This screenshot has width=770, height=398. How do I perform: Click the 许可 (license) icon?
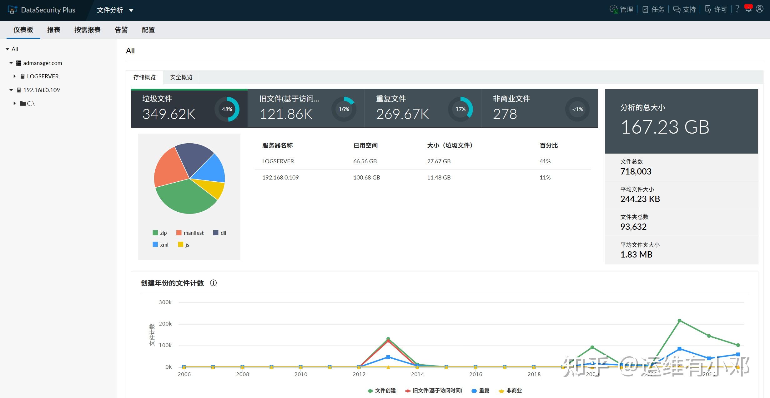point(708,9)
